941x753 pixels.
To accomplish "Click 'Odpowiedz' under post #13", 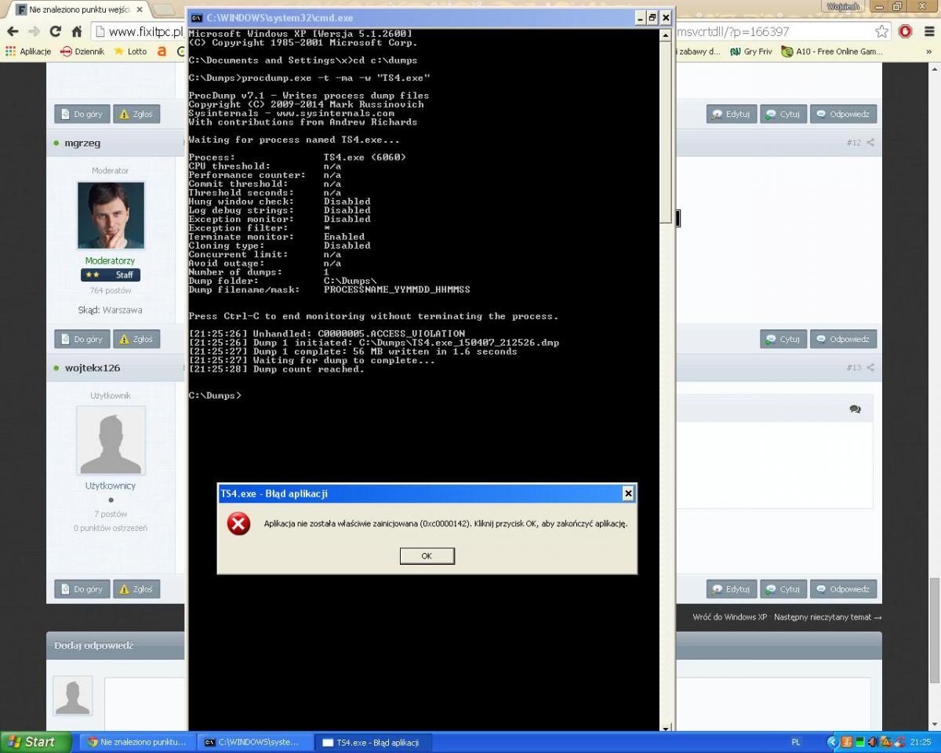I will (843, 588).
